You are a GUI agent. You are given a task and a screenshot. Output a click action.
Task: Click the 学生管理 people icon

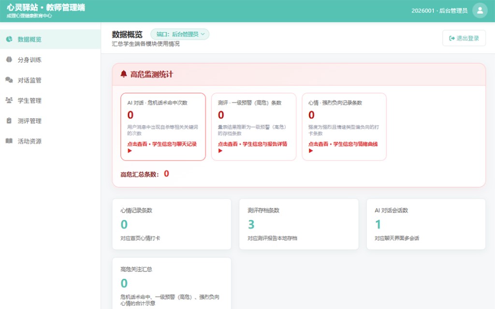tap(9, 100)
